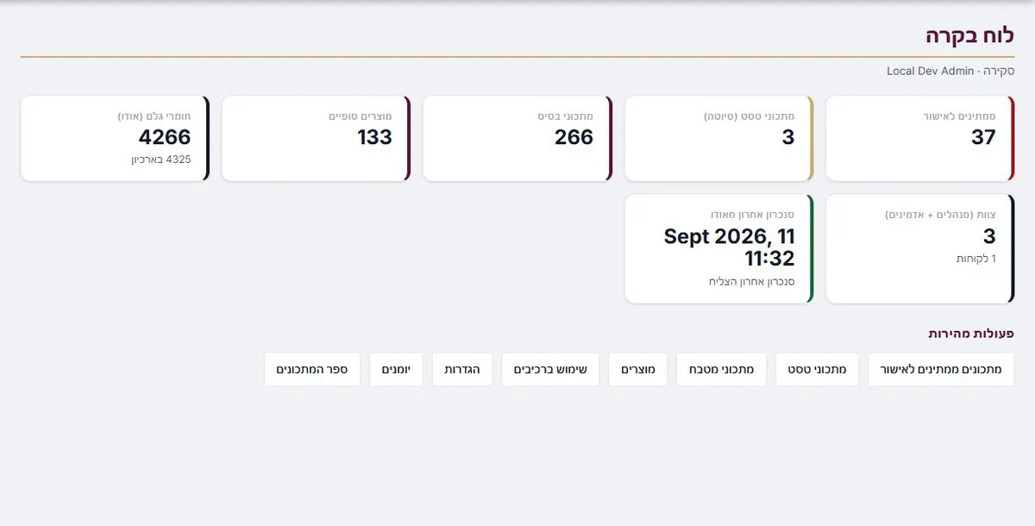The height and width of the screenshot is (526, 1035).
Task: Select the מתכוני טסט (טיוטה) stat card
Action: (718, 139)
